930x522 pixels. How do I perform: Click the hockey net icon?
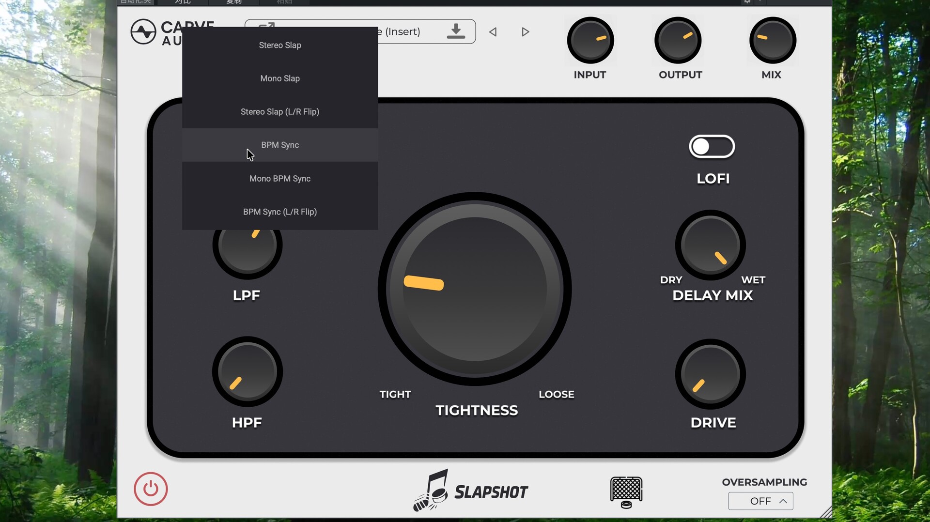tap(626, 492)
